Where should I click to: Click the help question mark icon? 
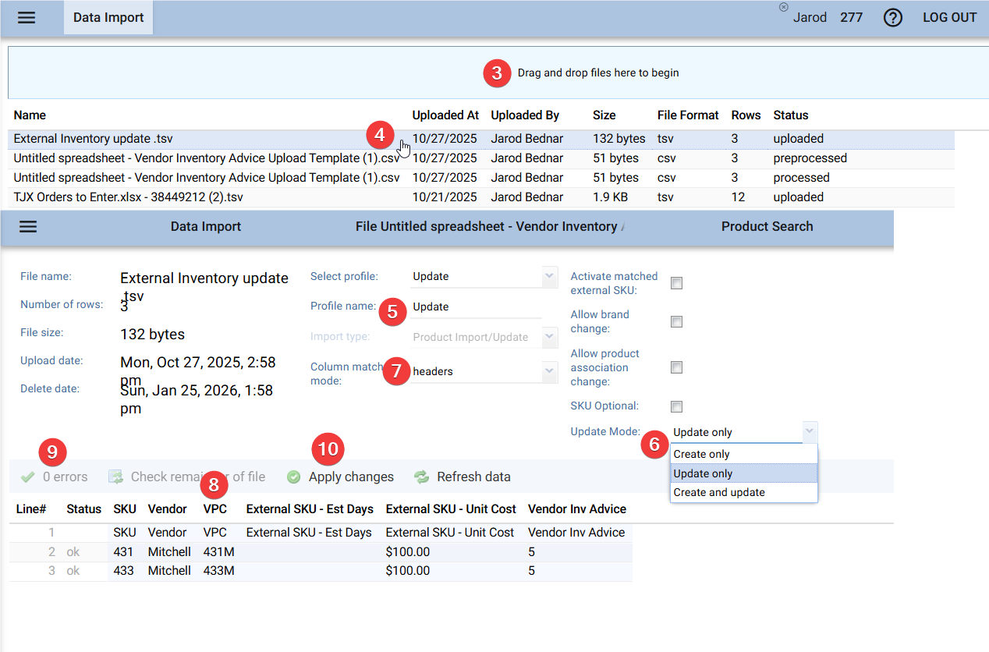[x=892, y=18]
